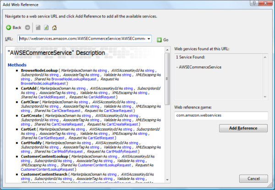
Task: Click CartCreateRequest link after Shared As
Action: (67, 124)
